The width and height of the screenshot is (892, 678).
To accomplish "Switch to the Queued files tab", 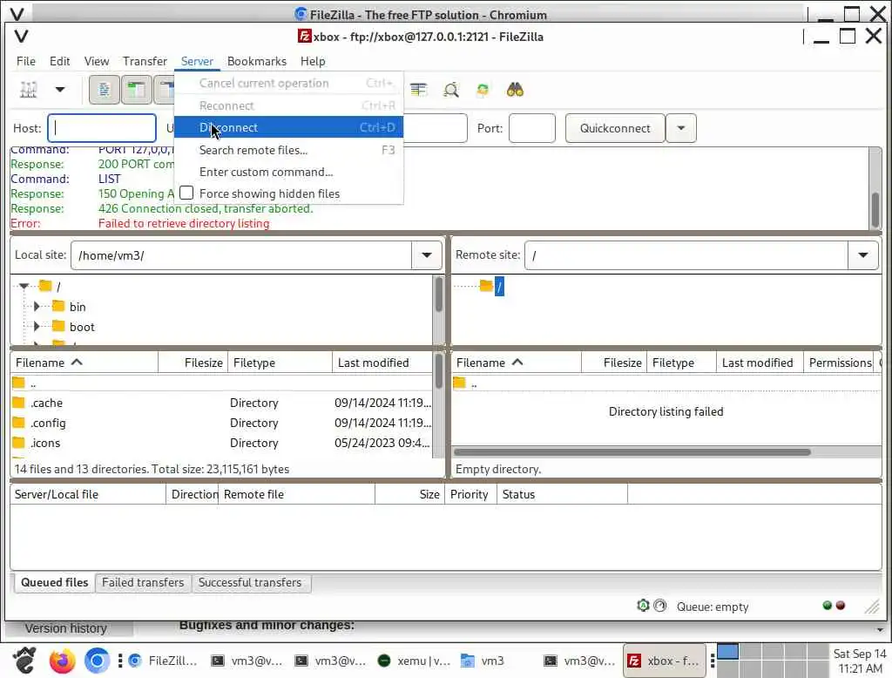I will [x=55, y=582].
